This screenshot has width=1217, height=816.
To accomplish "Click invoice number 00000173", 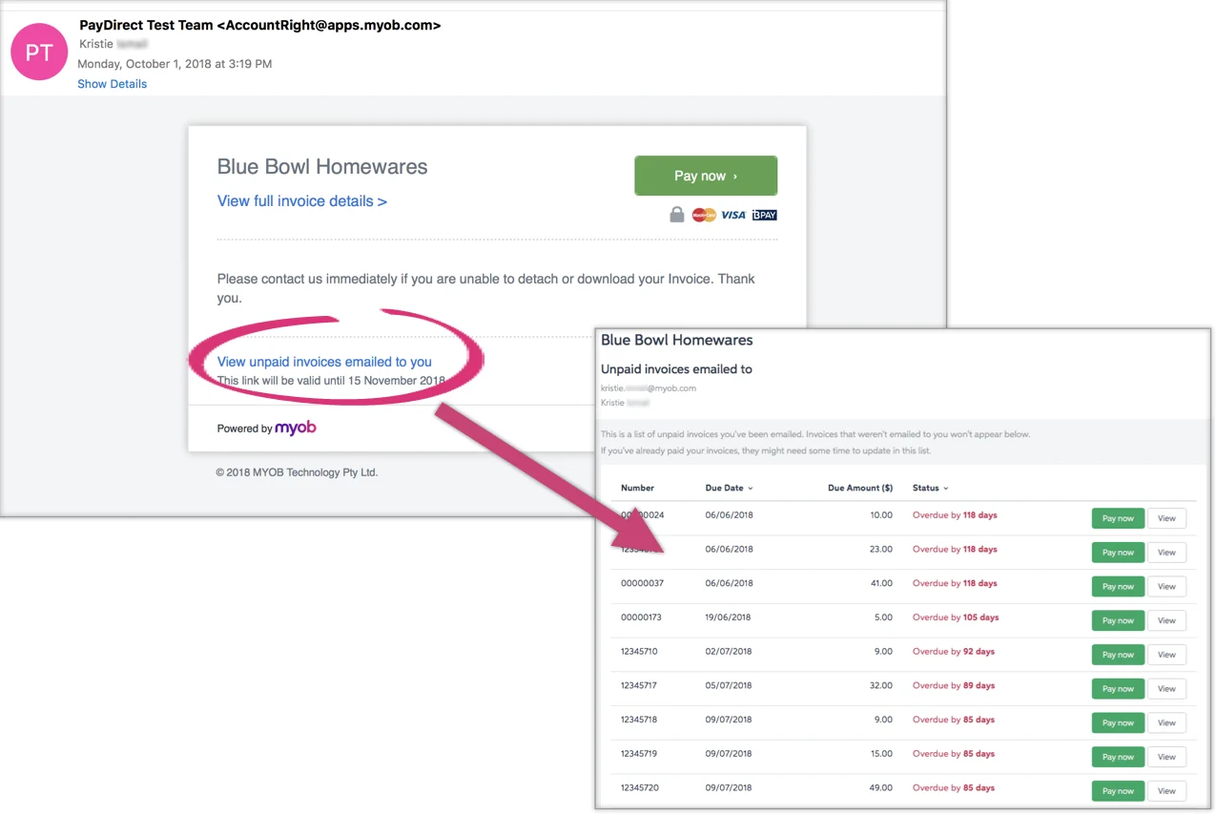I will (641, 617).
